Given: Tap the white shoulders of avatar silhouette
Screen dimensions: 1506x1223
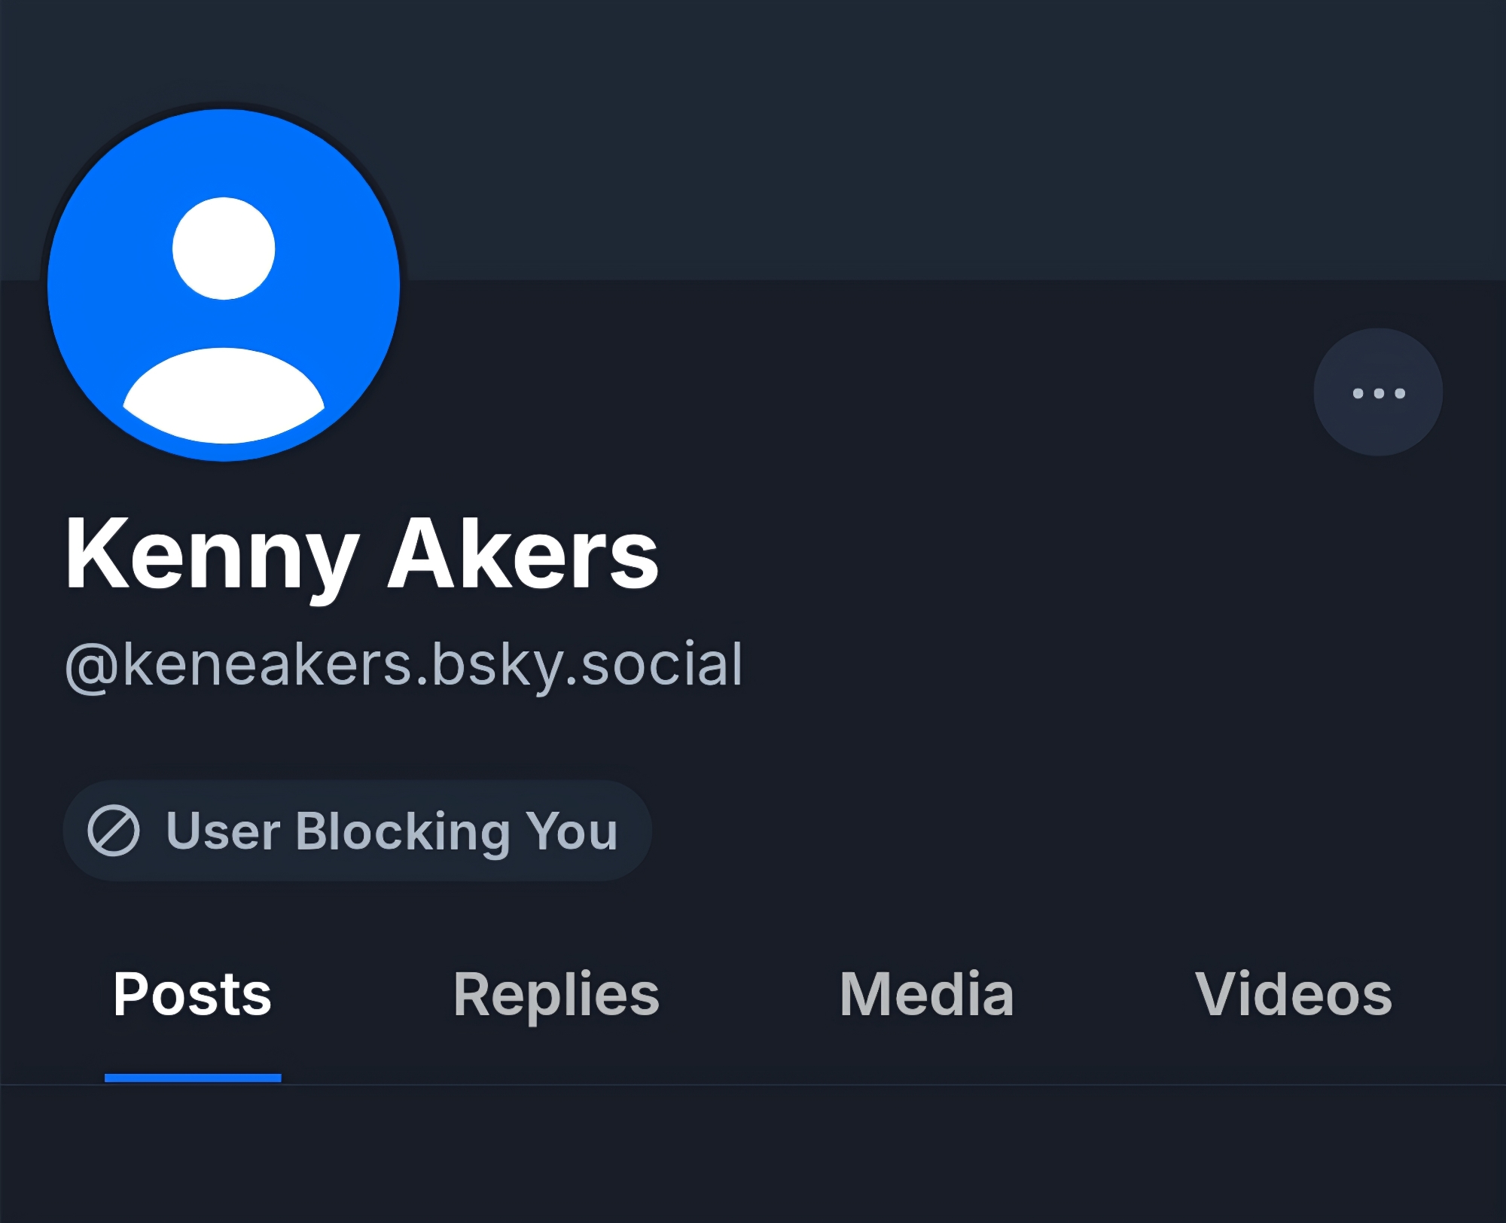Looking at the screenshot, I should pos(224,395).
